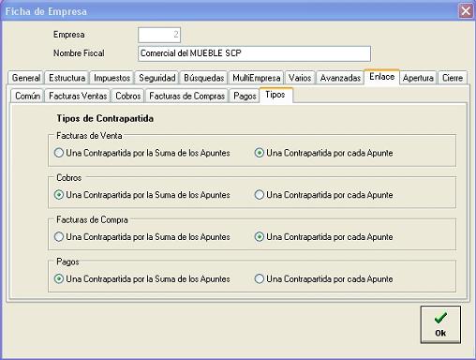This screenshot has height=360, width=476.
Task: Open the Pagos sub-tab
Action: [245, 96]
